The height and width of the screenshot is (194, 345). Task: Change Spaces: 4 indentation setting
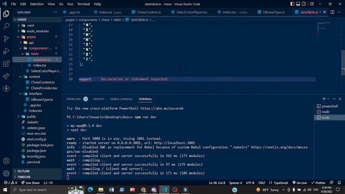[x=236, y=183]
